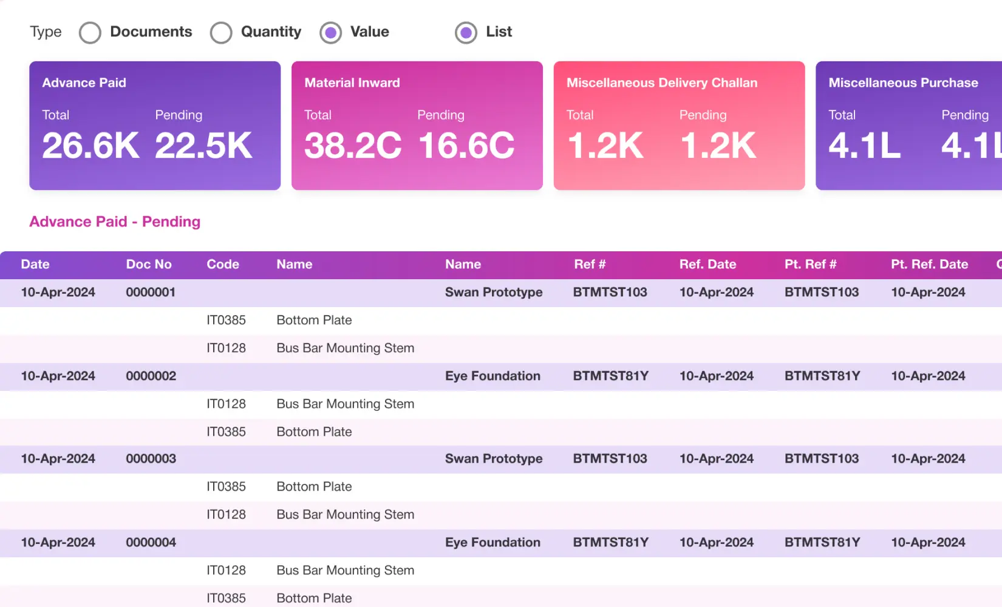Open the Advance Paid card
This screenshot has width=1002, height=607.
(155, 126)
